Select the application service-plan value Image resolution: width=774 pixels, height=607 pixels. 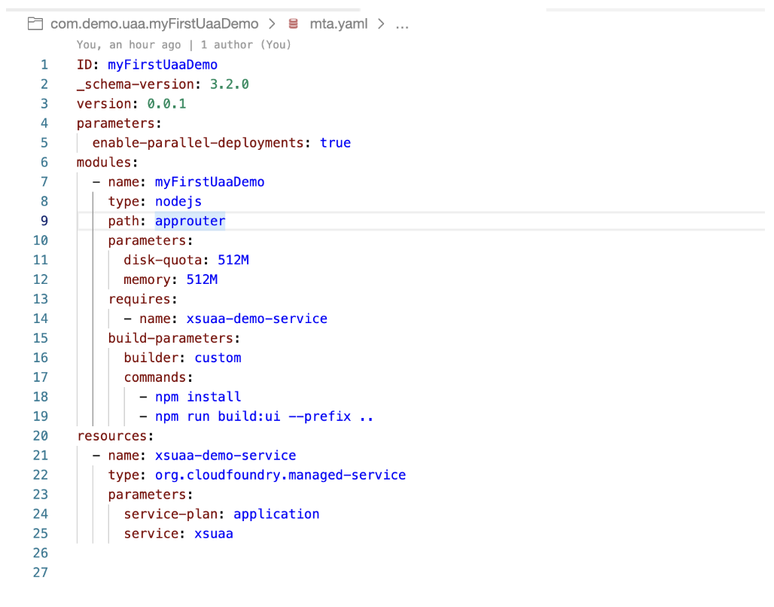(x=276, y=514)
